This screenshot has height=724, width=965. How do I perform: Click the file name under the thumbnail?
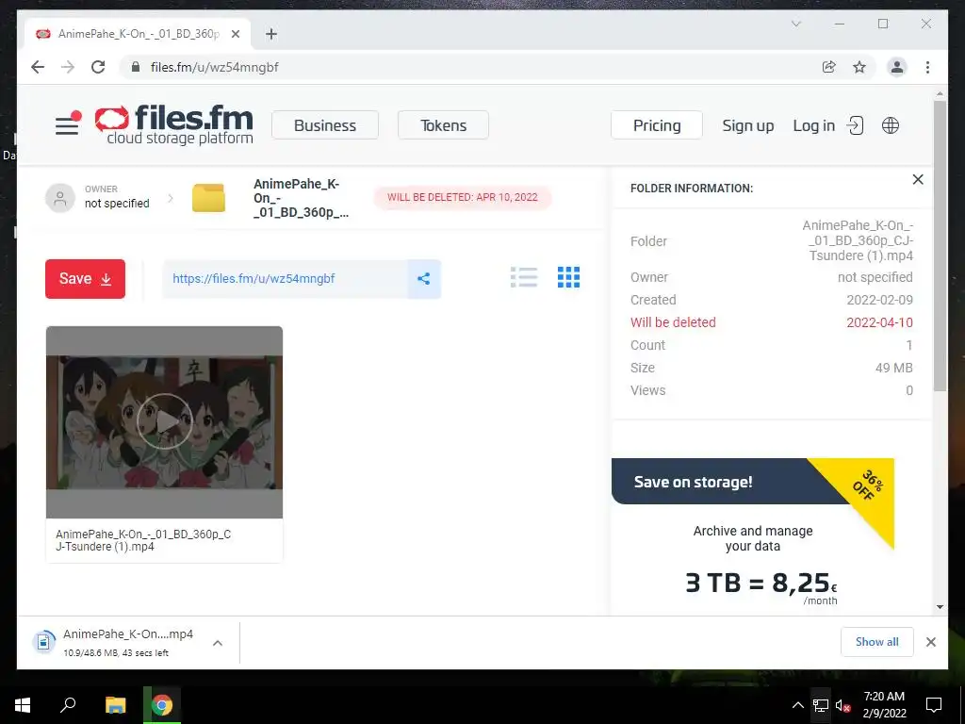click(x=143, y=540)
